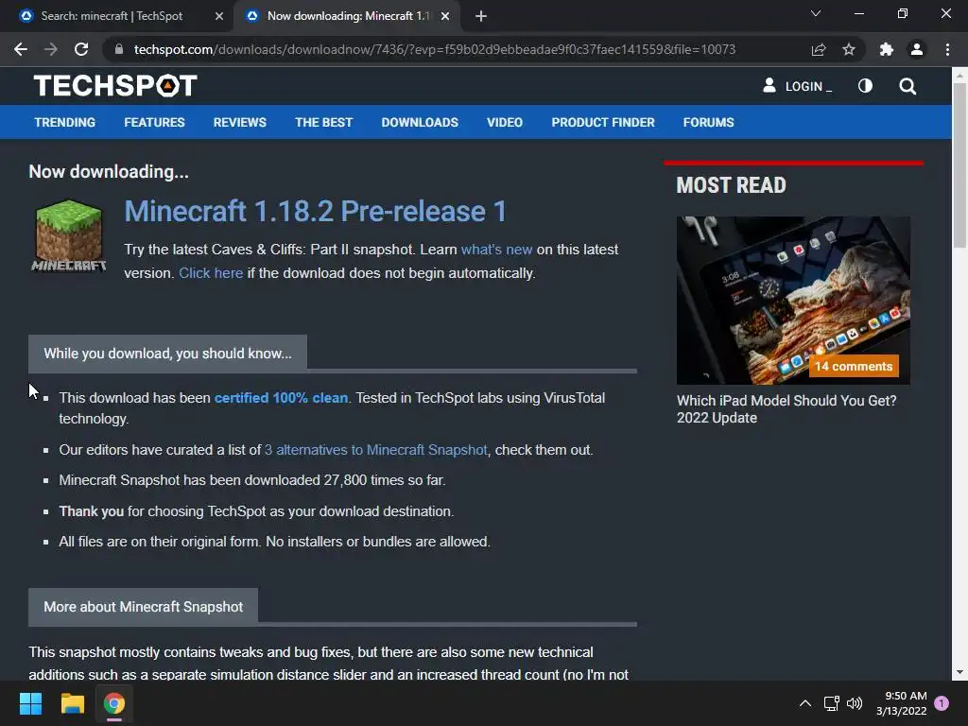The height and width of the screenshot is (726, 968).
Task: Click the browser forward arrow
Action: point(51,49)
